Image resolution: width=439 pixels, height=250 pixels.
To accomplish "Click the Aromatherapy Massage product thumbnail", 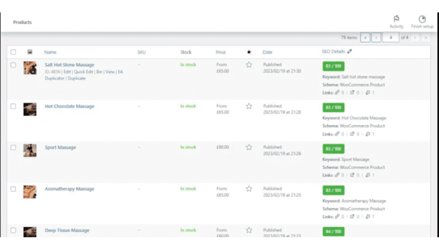I will 30,192.
